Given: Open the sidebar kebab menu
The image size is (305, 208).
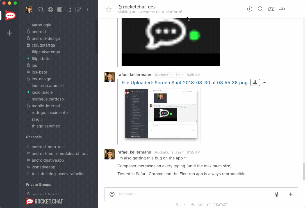Looking at the screenshot, I should [88, 10].
